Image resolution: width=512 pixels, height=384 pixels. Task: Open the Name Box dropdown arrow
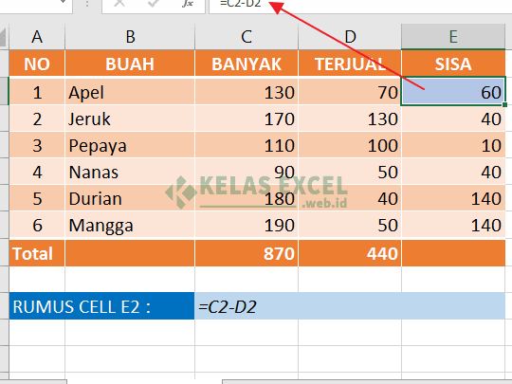[x=64, y=3]
